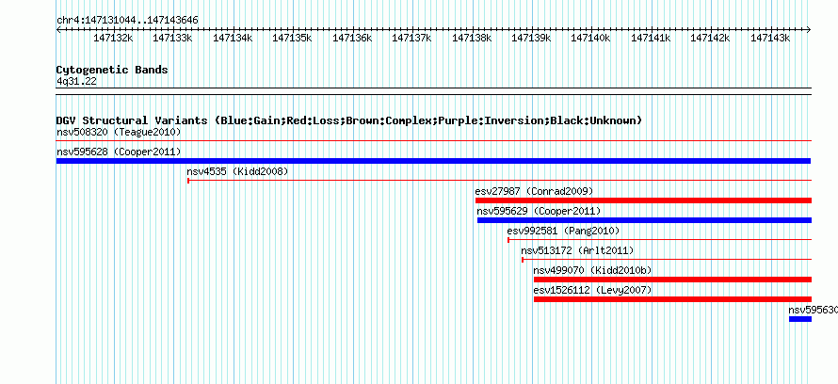Click ruler position 147138k
The image size is (838, 384).
[x=472, y=38]
